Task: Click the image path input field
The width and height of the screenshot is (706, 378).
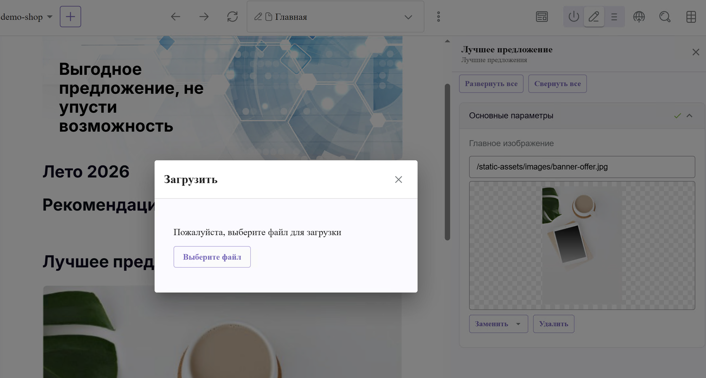Action: 582,167
